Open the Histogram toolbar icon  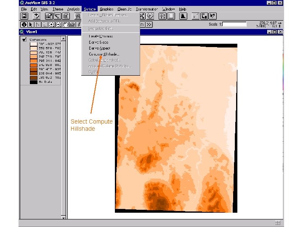pos(183,16)
